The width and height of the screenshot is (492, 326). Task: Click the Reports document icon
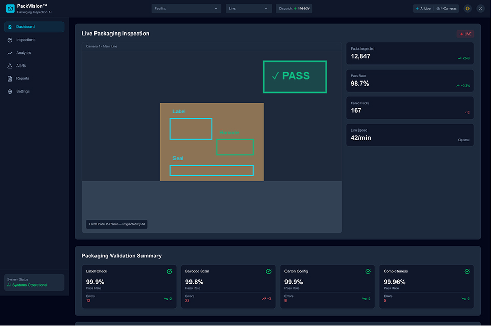coord(10,78)
